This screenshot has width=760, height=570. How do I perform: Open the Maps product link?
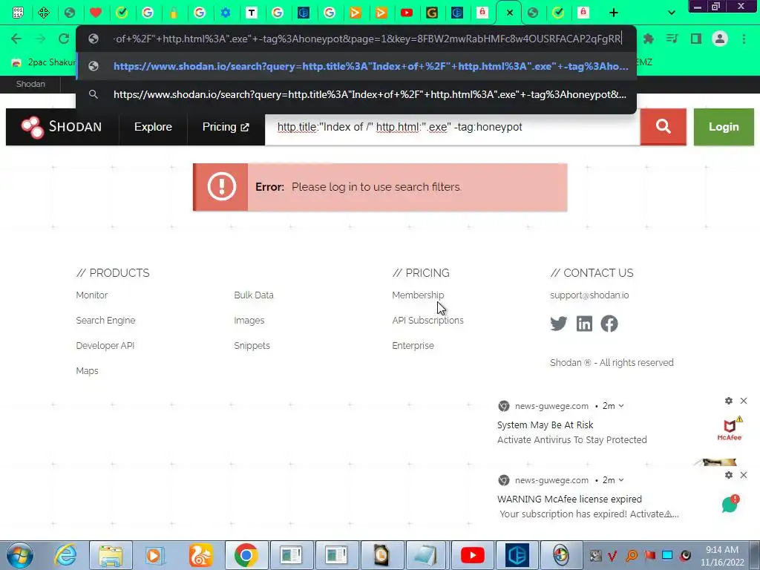88,371
